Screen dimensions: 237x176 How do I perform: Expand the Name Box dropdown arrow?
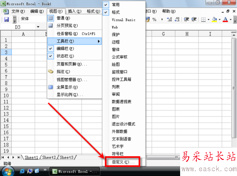[38, 27]
